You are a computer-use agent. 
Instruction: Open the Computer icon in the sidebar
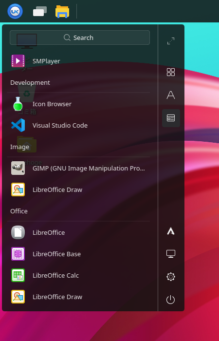171,254
